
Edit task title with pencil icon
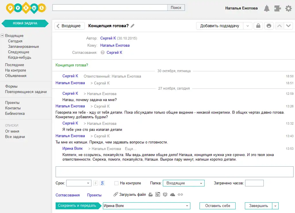tap(132, 26)
